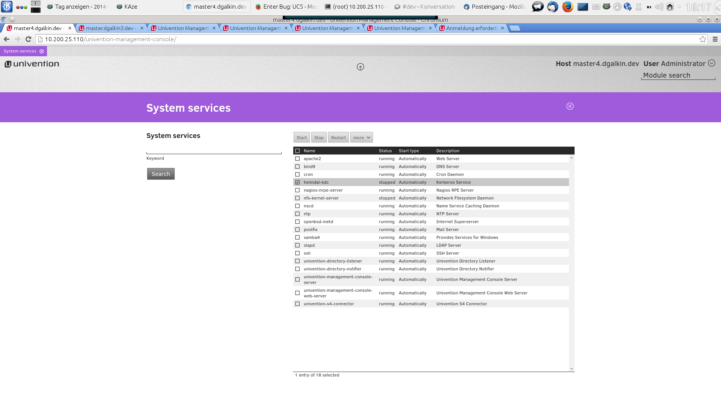The image size is (721, 405).
Task: Open the User Administrator dropdown arrow
Action: [x=711, y=63]
